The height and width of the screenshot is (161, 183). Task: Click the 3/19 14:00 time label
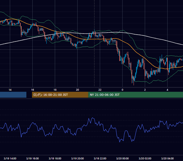point(10,158)
